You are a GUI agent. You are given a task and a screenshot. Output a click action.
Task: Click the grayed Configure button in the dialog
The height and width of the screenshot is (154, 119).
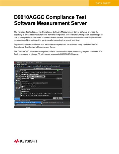point(59,79)
